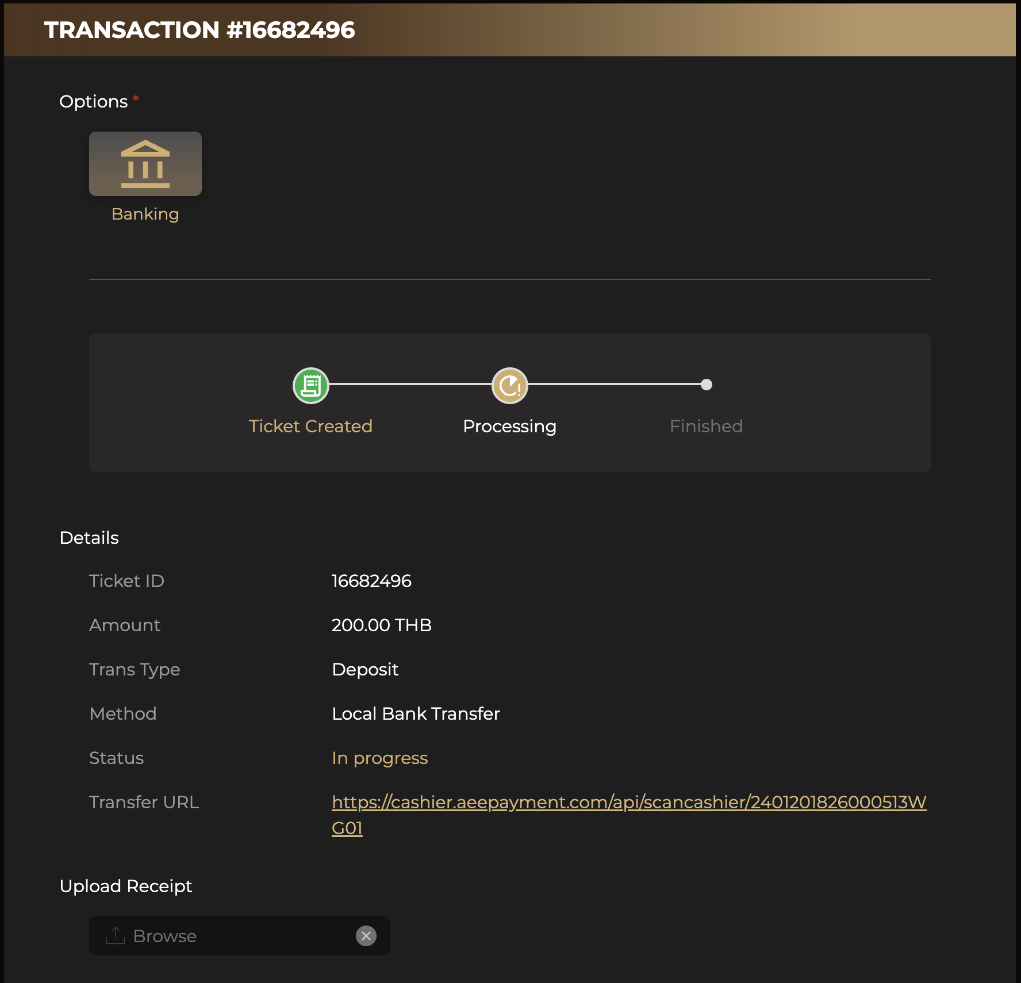
Task: Select the Banking label under Options
Action: (x=145, y=214)
